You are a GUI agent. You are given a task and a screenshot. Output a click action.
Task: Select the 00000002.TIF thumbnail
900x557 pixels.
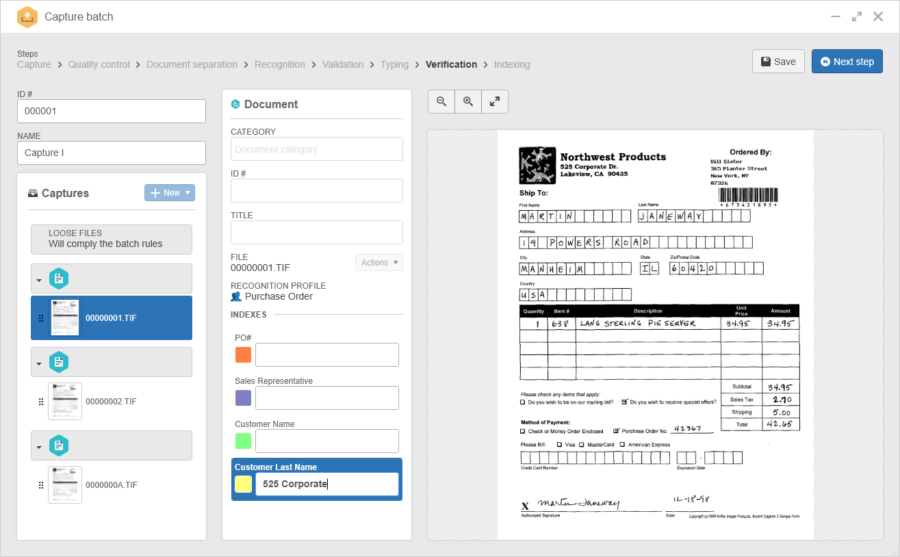click(x=65, y=401)
